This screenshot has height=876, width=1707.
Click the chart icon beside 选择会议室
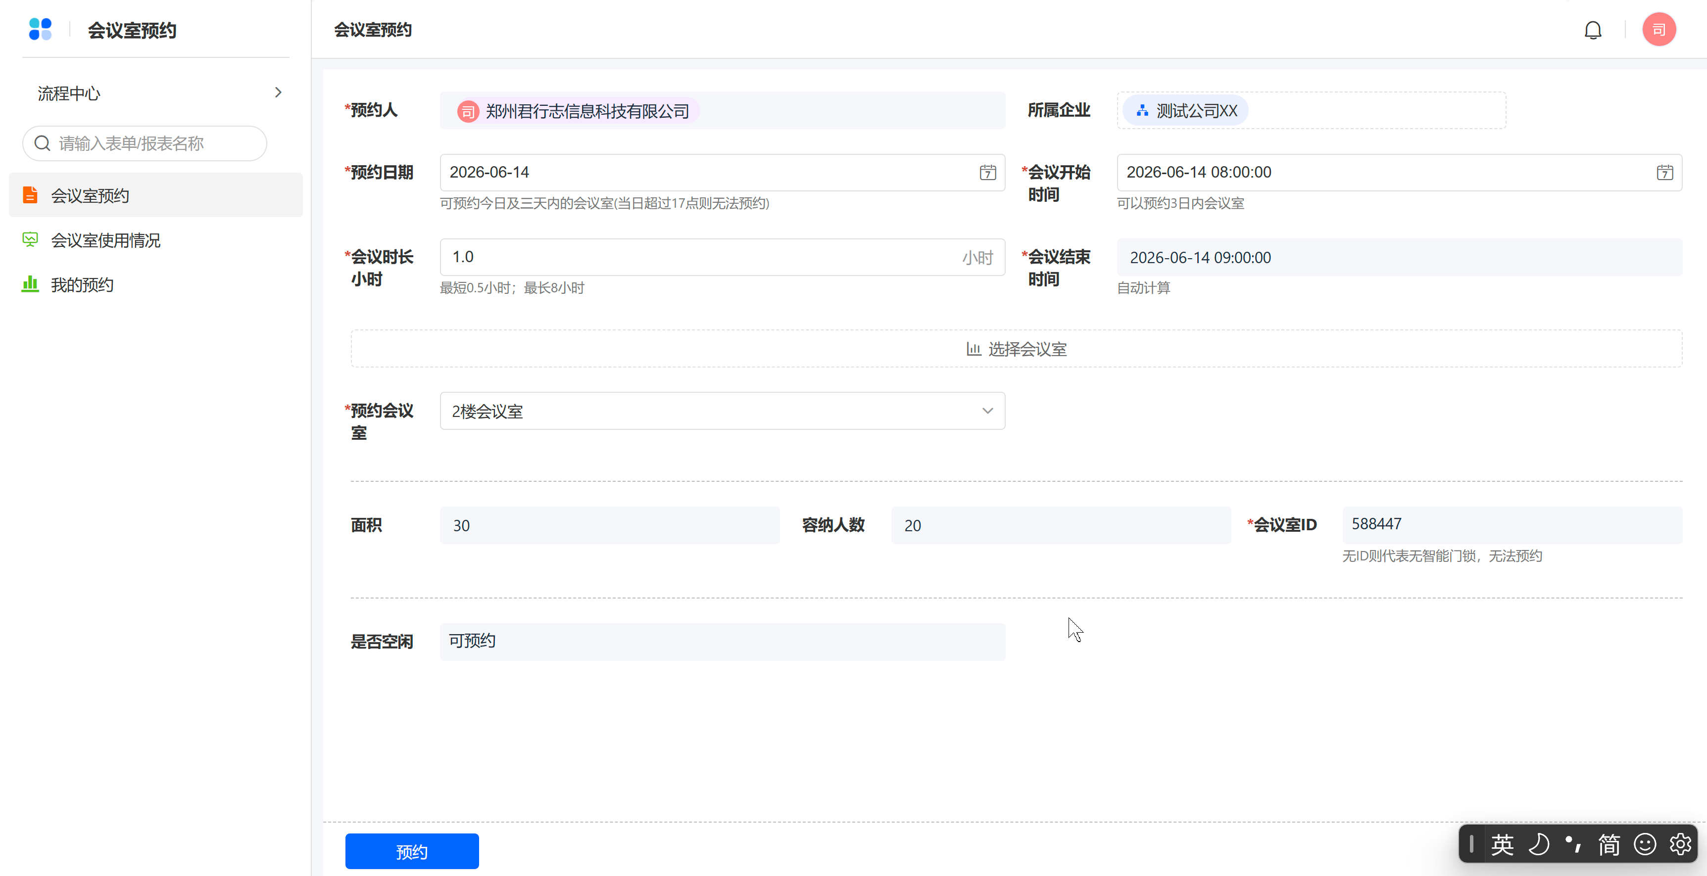tap(974, 349)
